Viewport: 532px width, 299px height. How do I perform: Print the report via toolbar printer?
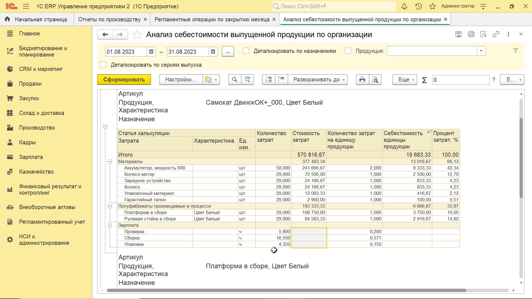coord(362,80)
